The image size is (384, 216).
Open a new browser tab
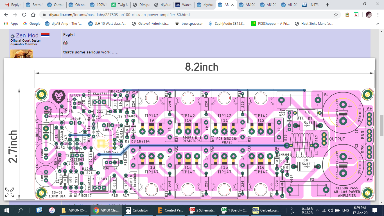tap(327, 4)
